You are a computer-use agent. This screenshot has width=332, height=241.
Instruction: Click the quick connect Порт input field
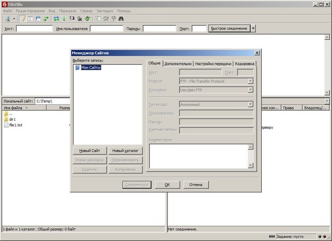(199, 28)
